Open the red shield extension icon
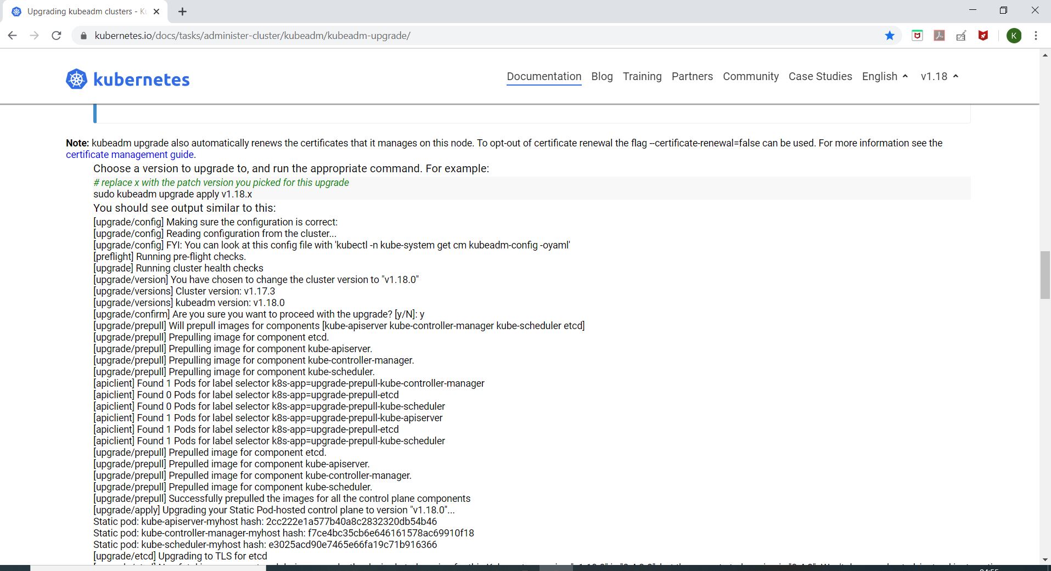 tap(983, 36)
